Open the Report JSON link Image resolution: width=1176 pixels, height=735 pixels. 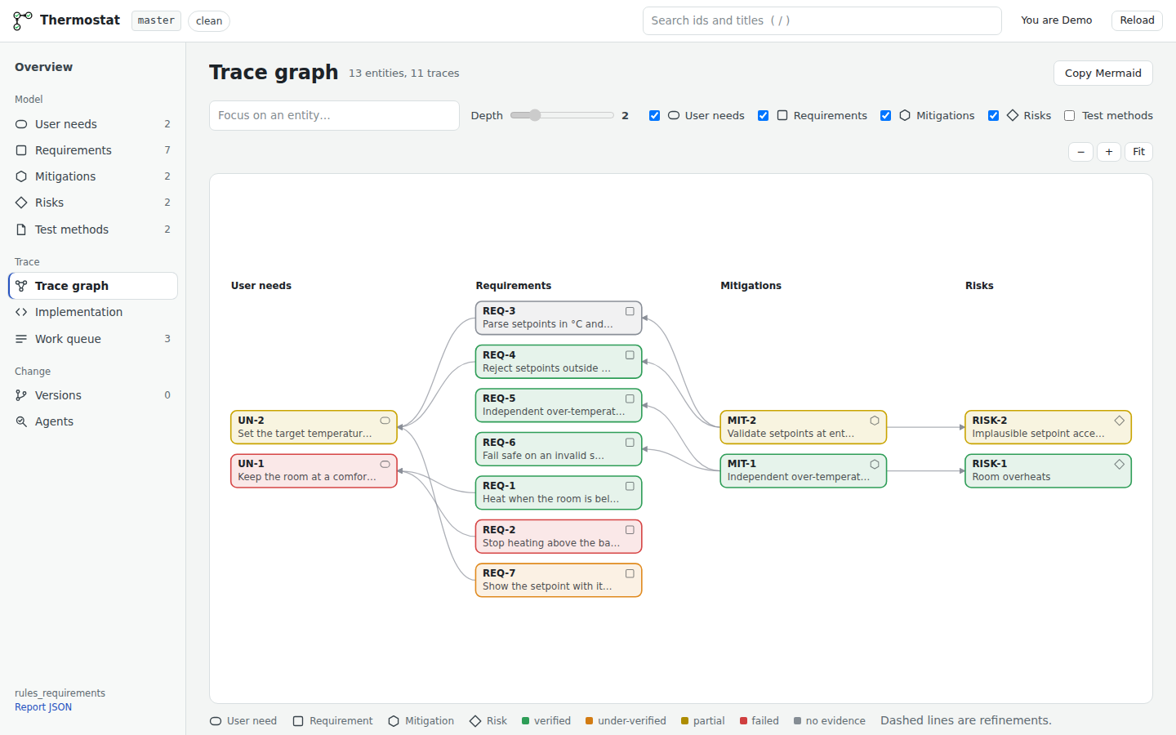(x=43, y=707)
